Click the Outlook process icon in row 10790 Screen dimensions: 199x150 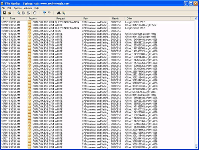pos(29,118)
